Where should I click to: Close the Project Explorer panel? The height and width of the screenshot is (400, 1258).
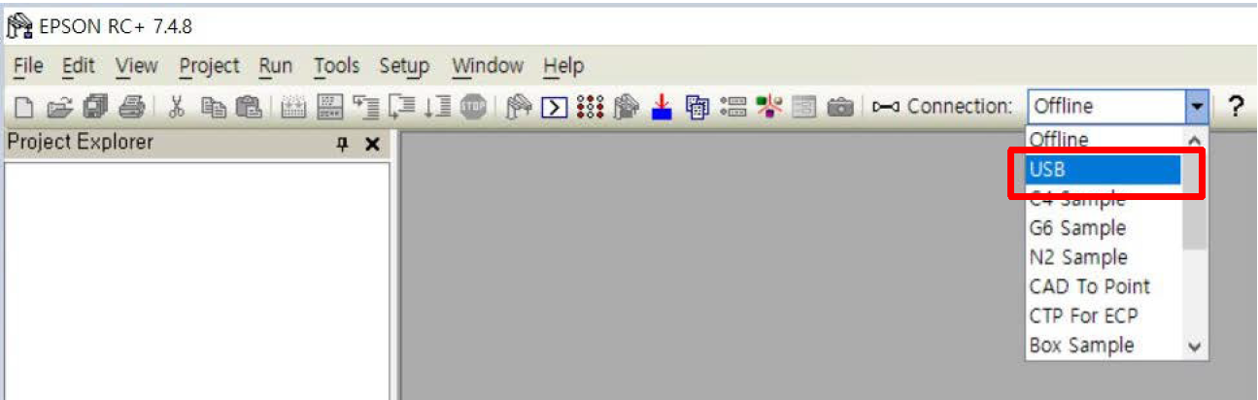pyautogui.click(x=372, y=144)
